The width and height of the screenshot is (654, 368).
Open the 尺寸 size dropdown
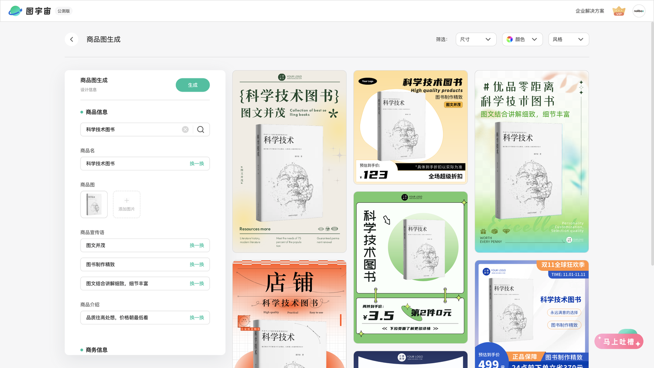476,39
